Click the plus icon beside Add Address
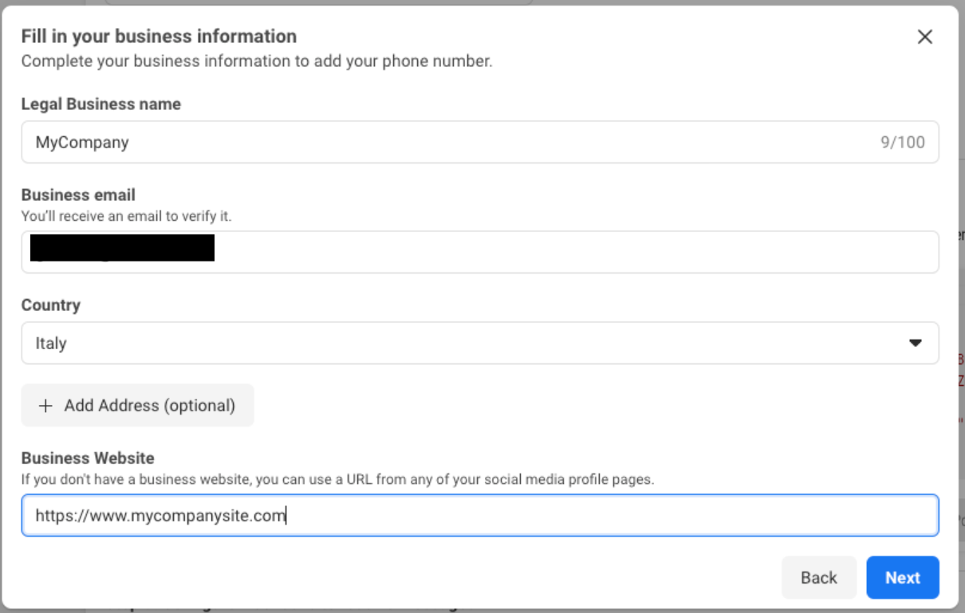Screen dimensions: 965x613 tap(46, 406)
